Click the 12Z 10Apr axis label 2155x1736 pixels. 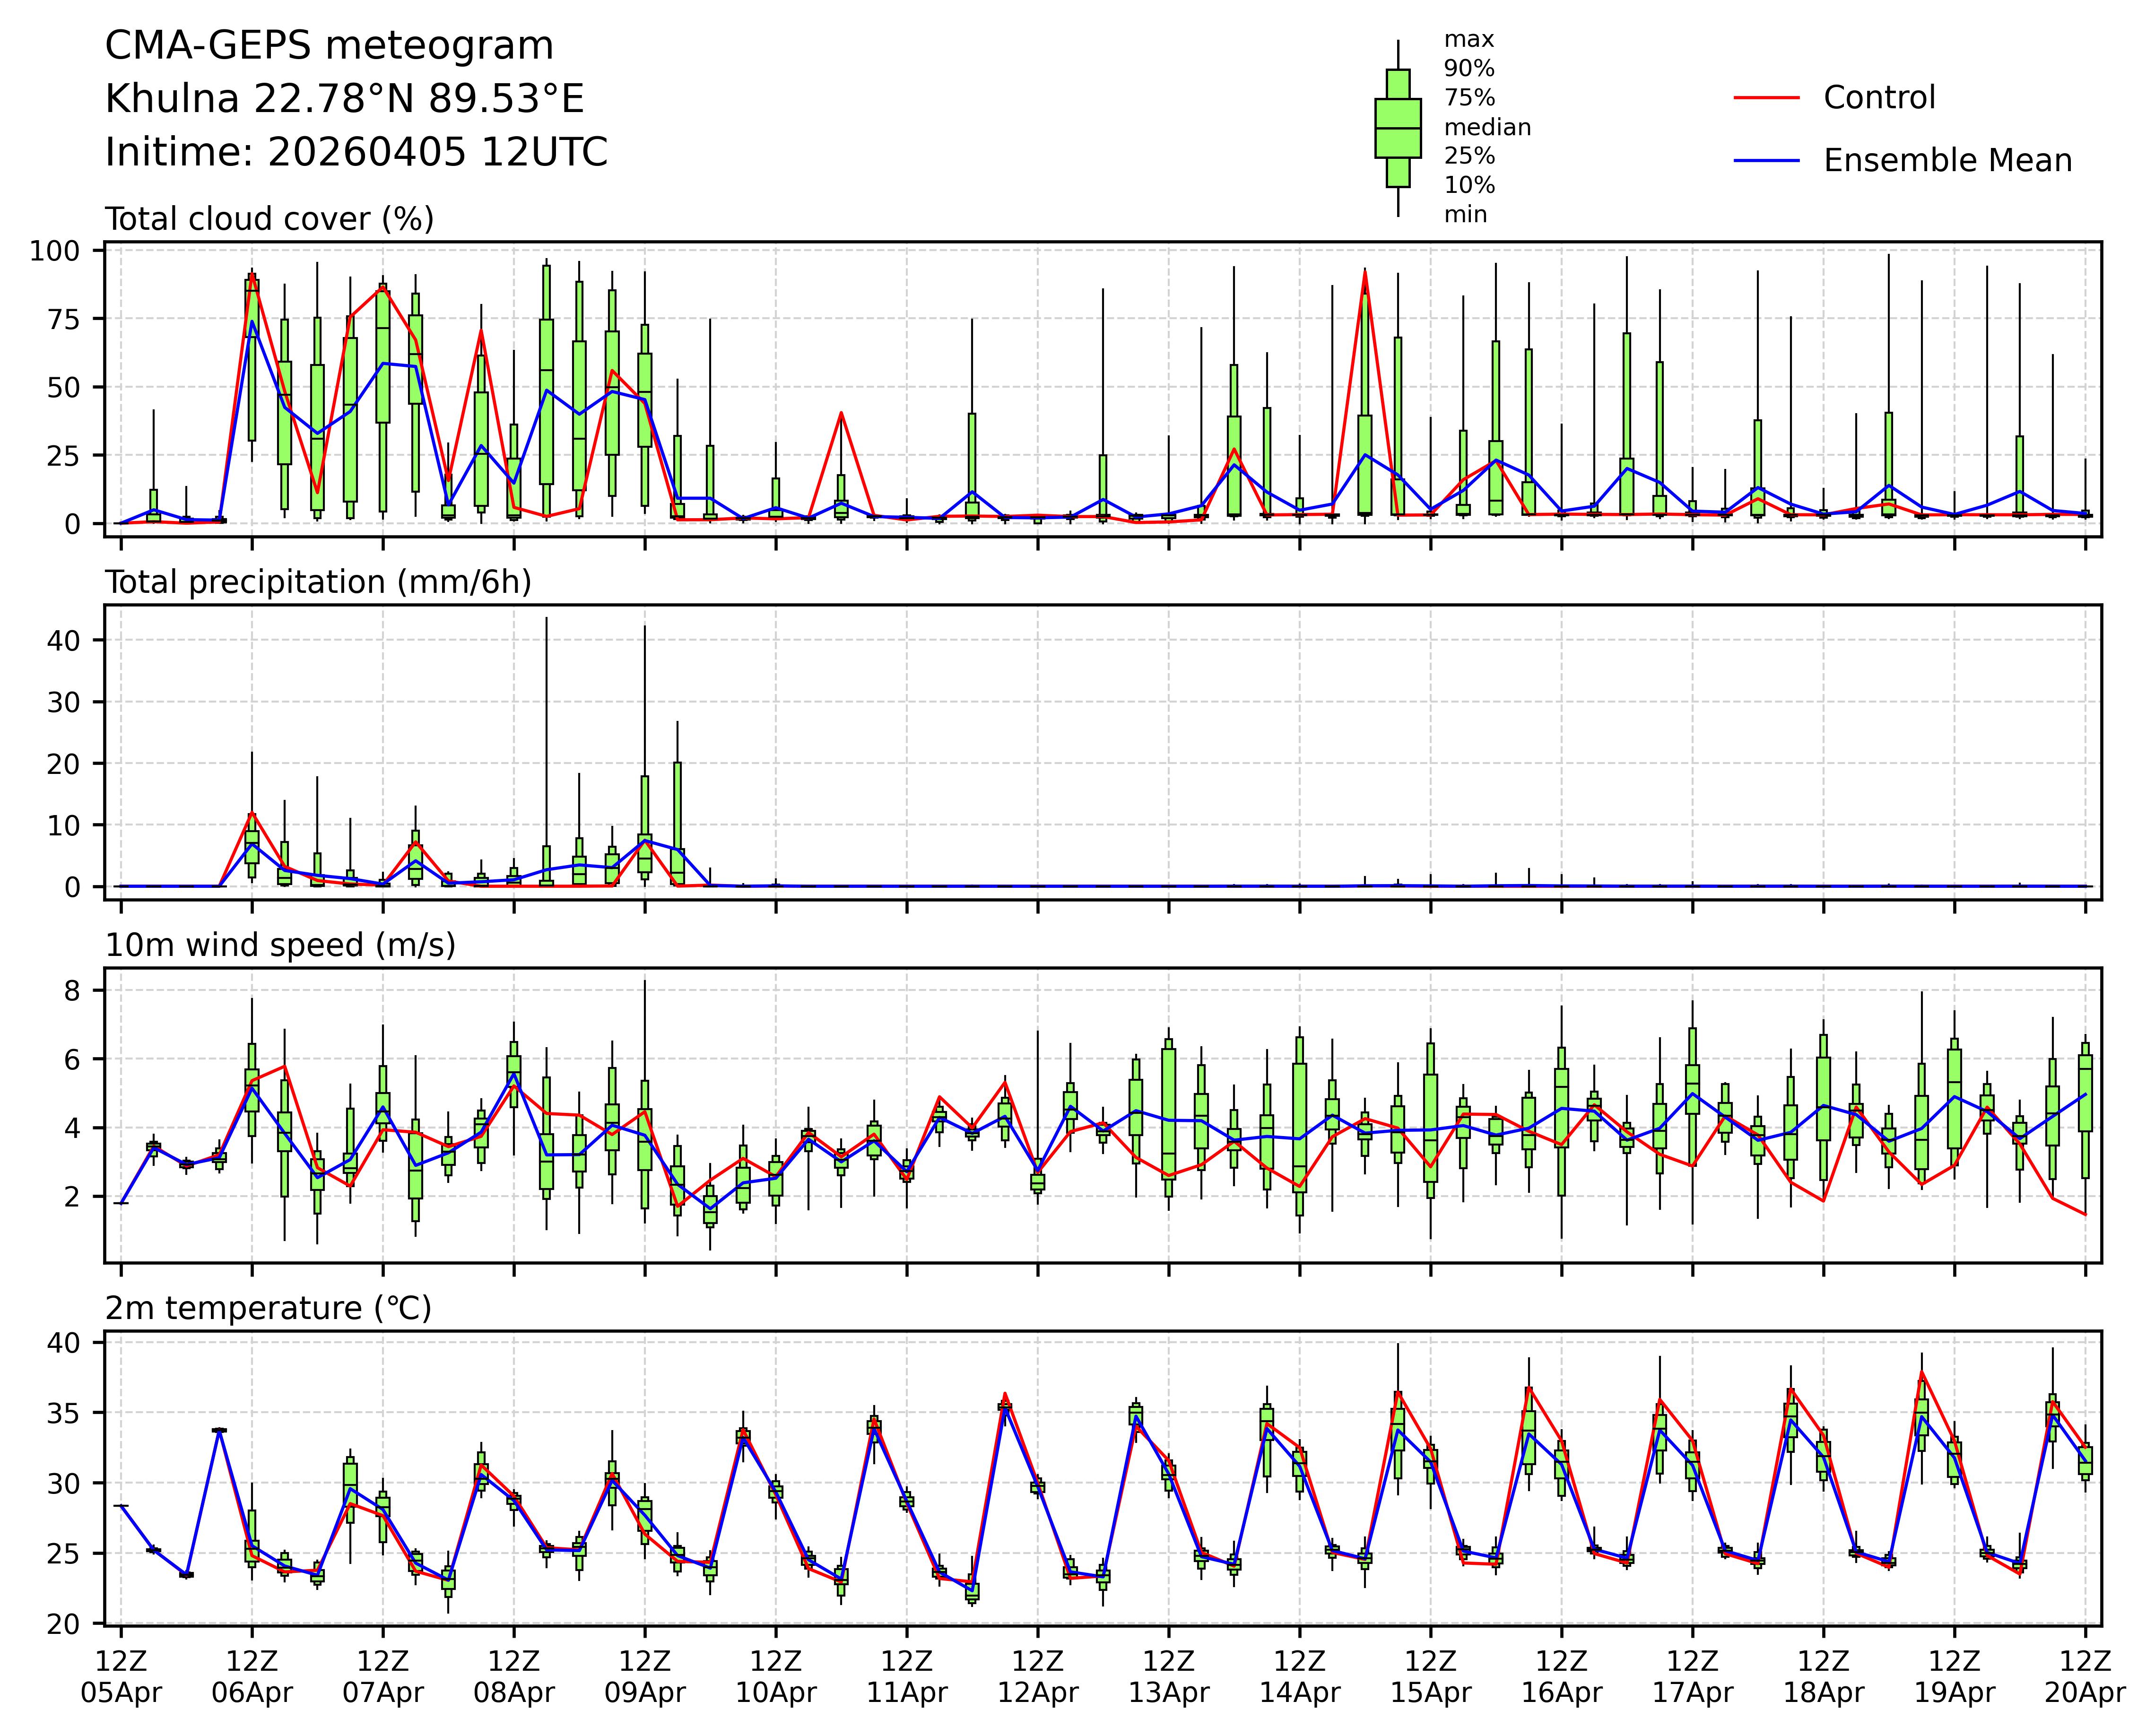coord(776,1678)
